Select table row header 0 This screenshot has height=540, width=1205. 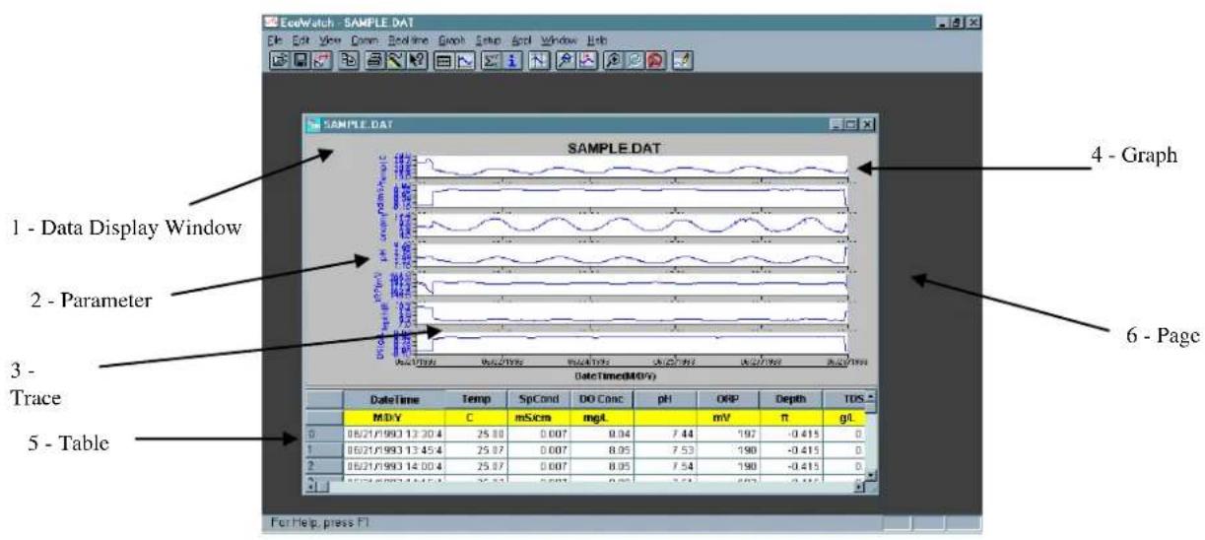click(x=323, y=433)
